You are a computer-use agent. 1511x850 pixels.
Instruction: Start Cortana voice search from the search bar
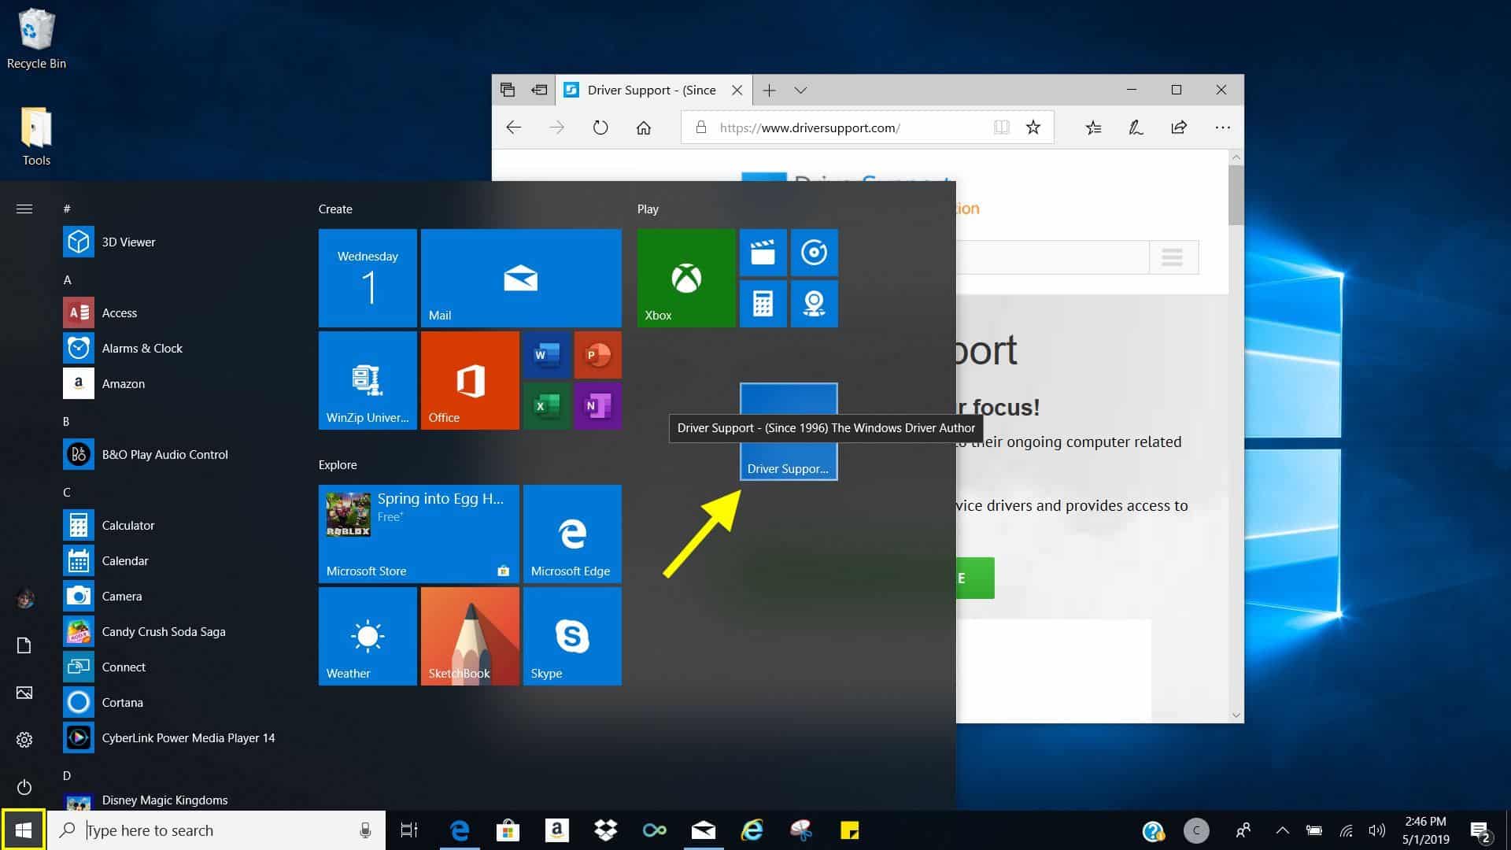click(366, 830)
